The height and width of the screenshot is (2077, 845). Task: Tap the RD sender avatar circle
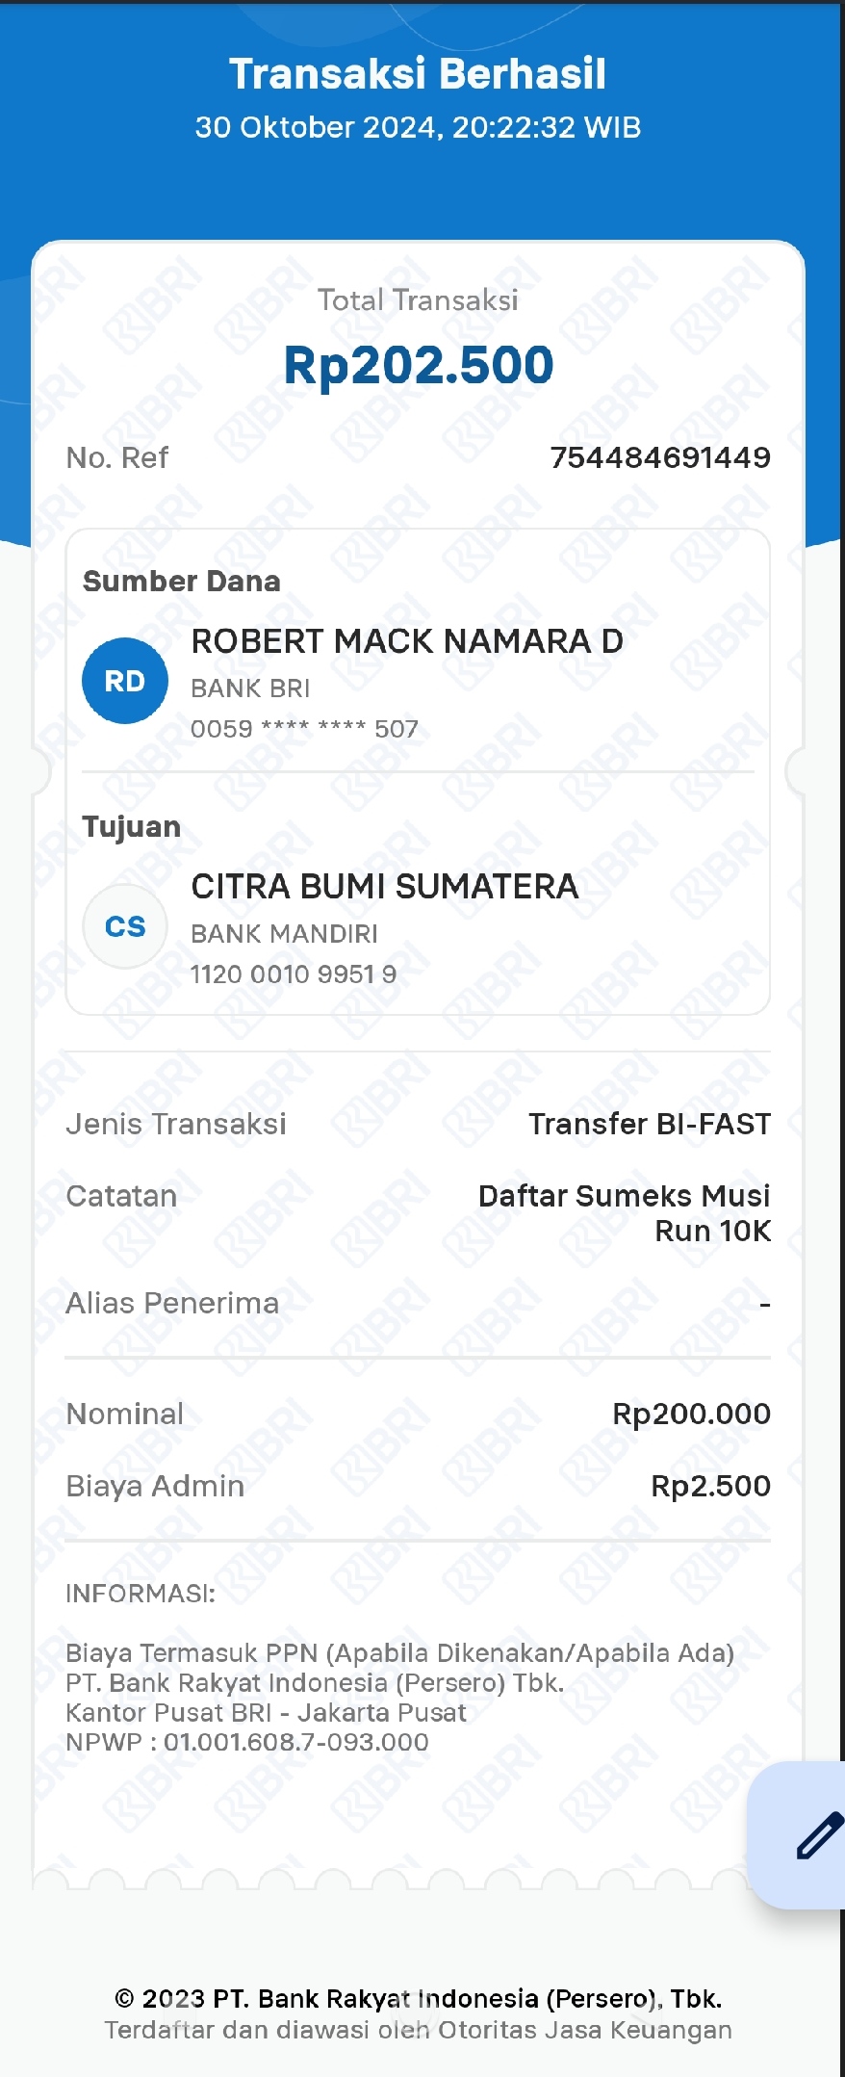(125, 681)
